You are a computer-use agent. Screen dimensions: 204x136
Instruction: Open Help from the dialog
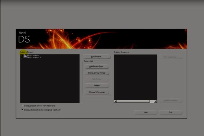click(x=146, y=112)
